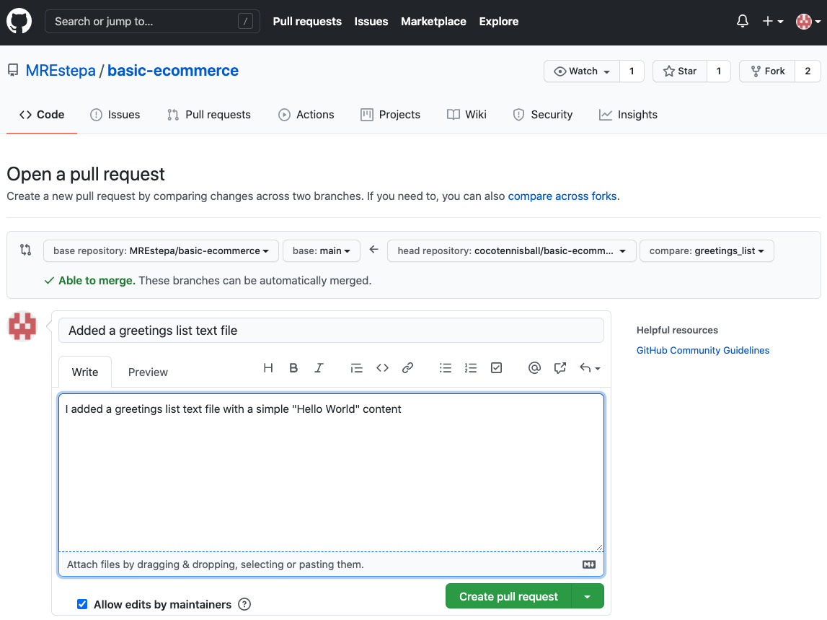
Task: Open the base repository dropdown
Action: (x=161, y=251)
